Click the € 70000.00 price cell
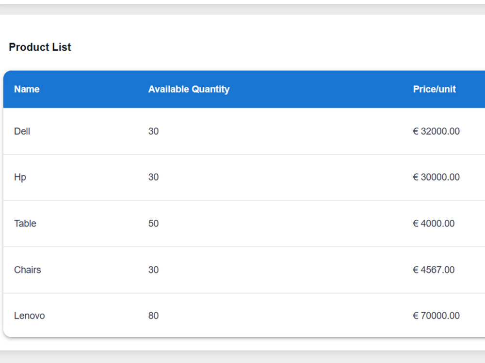 click(436, 316)
